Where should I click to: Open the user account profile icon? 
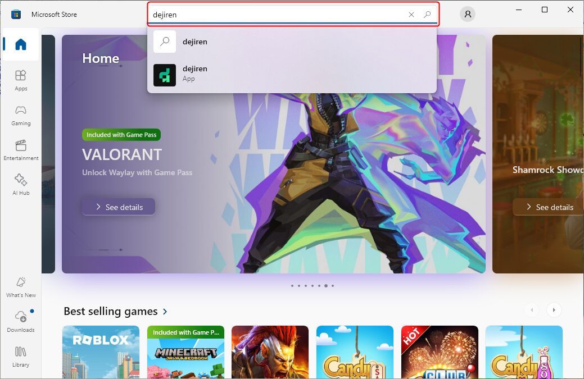[x=468, y=14]
